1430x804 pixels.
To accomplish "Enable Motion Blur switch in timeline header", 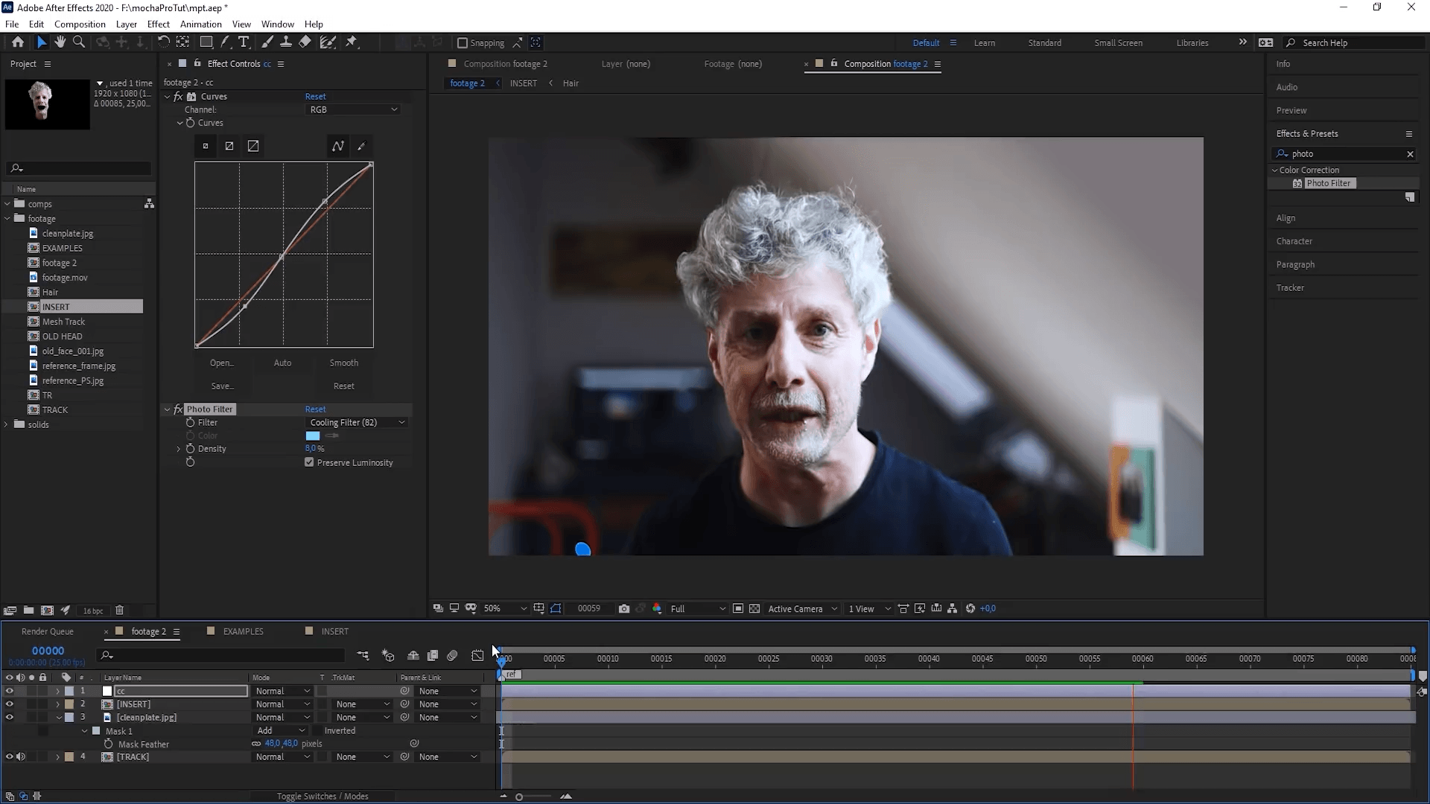I will tap(452, 656).
